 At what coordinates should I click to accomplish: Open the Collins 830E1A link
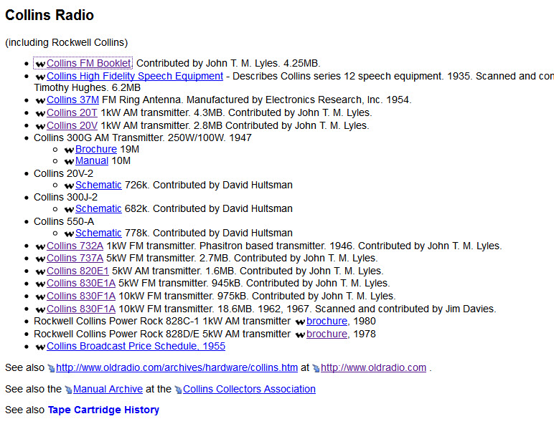[81, 283]
